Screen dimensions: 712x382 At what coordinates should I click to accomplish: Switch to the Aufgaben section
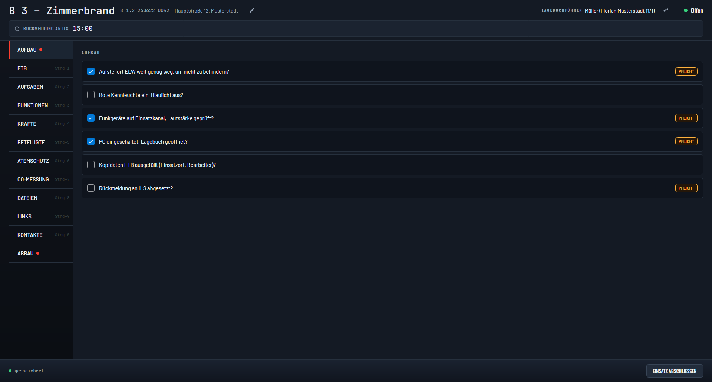pos(41,87)
